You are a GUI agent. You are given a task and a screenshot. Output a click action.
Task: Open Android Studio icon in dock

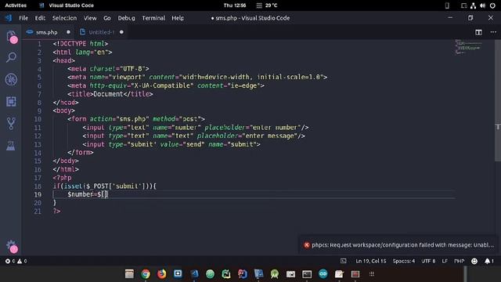click(x=275, y=274)
